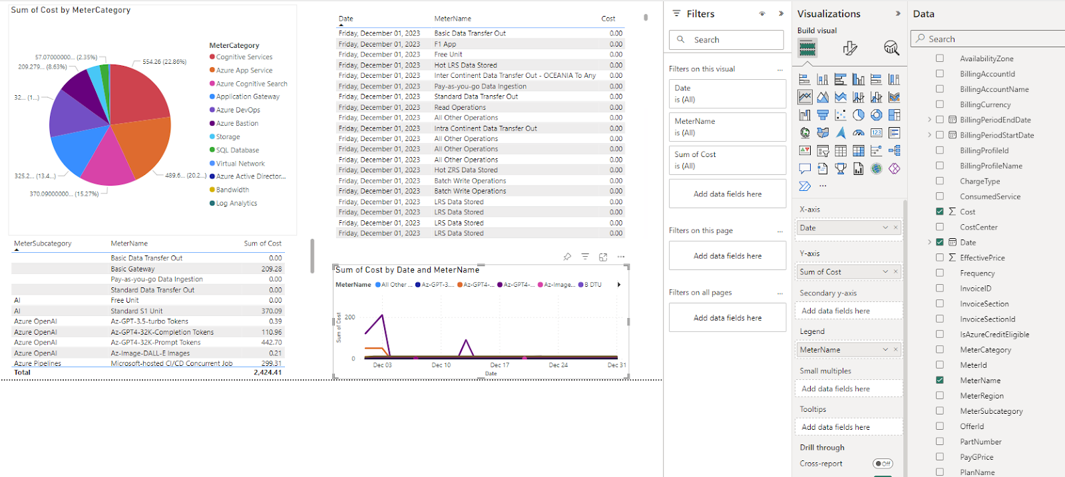Select the donut chart visualization icon
Image resolution: width=1065 pixels, height=477 pixels.
(x=877, y=115)
